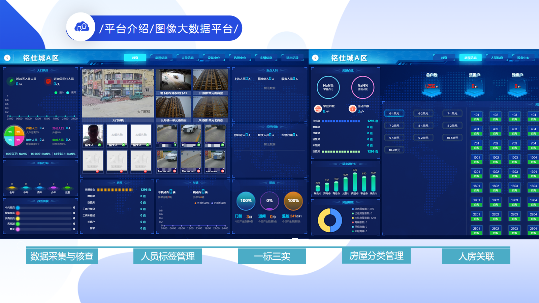Open 首页 tab in the left dashboard
The image size is (539, 303).
135,58
